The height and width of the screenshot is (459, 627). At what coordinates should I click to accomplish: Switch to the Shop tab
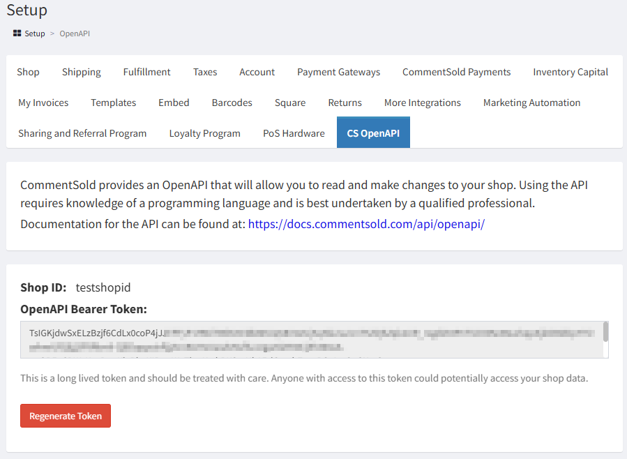pyautogui.click(x=28, y=72)
